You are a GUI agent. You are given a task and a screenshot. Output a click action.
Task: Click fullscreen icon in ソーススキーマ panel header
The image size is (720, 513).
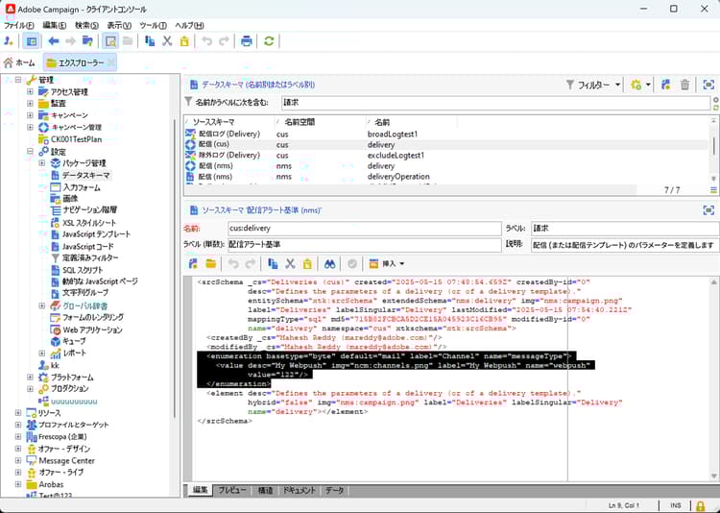coord(708,208)
